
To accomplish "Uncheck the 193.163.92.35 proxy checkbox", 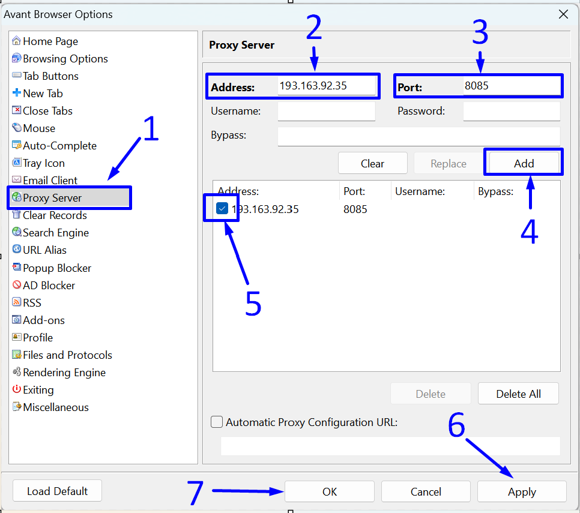I will 222,209.
